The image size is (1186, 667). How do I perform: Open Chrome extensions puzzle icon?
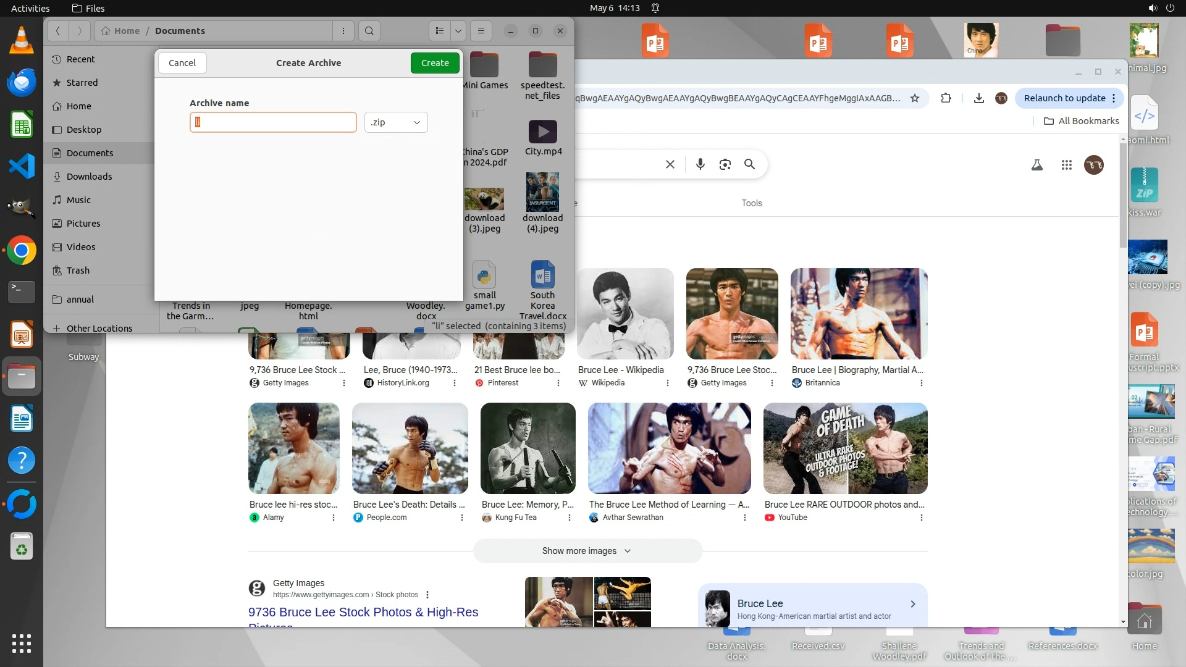[x=946, y=98]
